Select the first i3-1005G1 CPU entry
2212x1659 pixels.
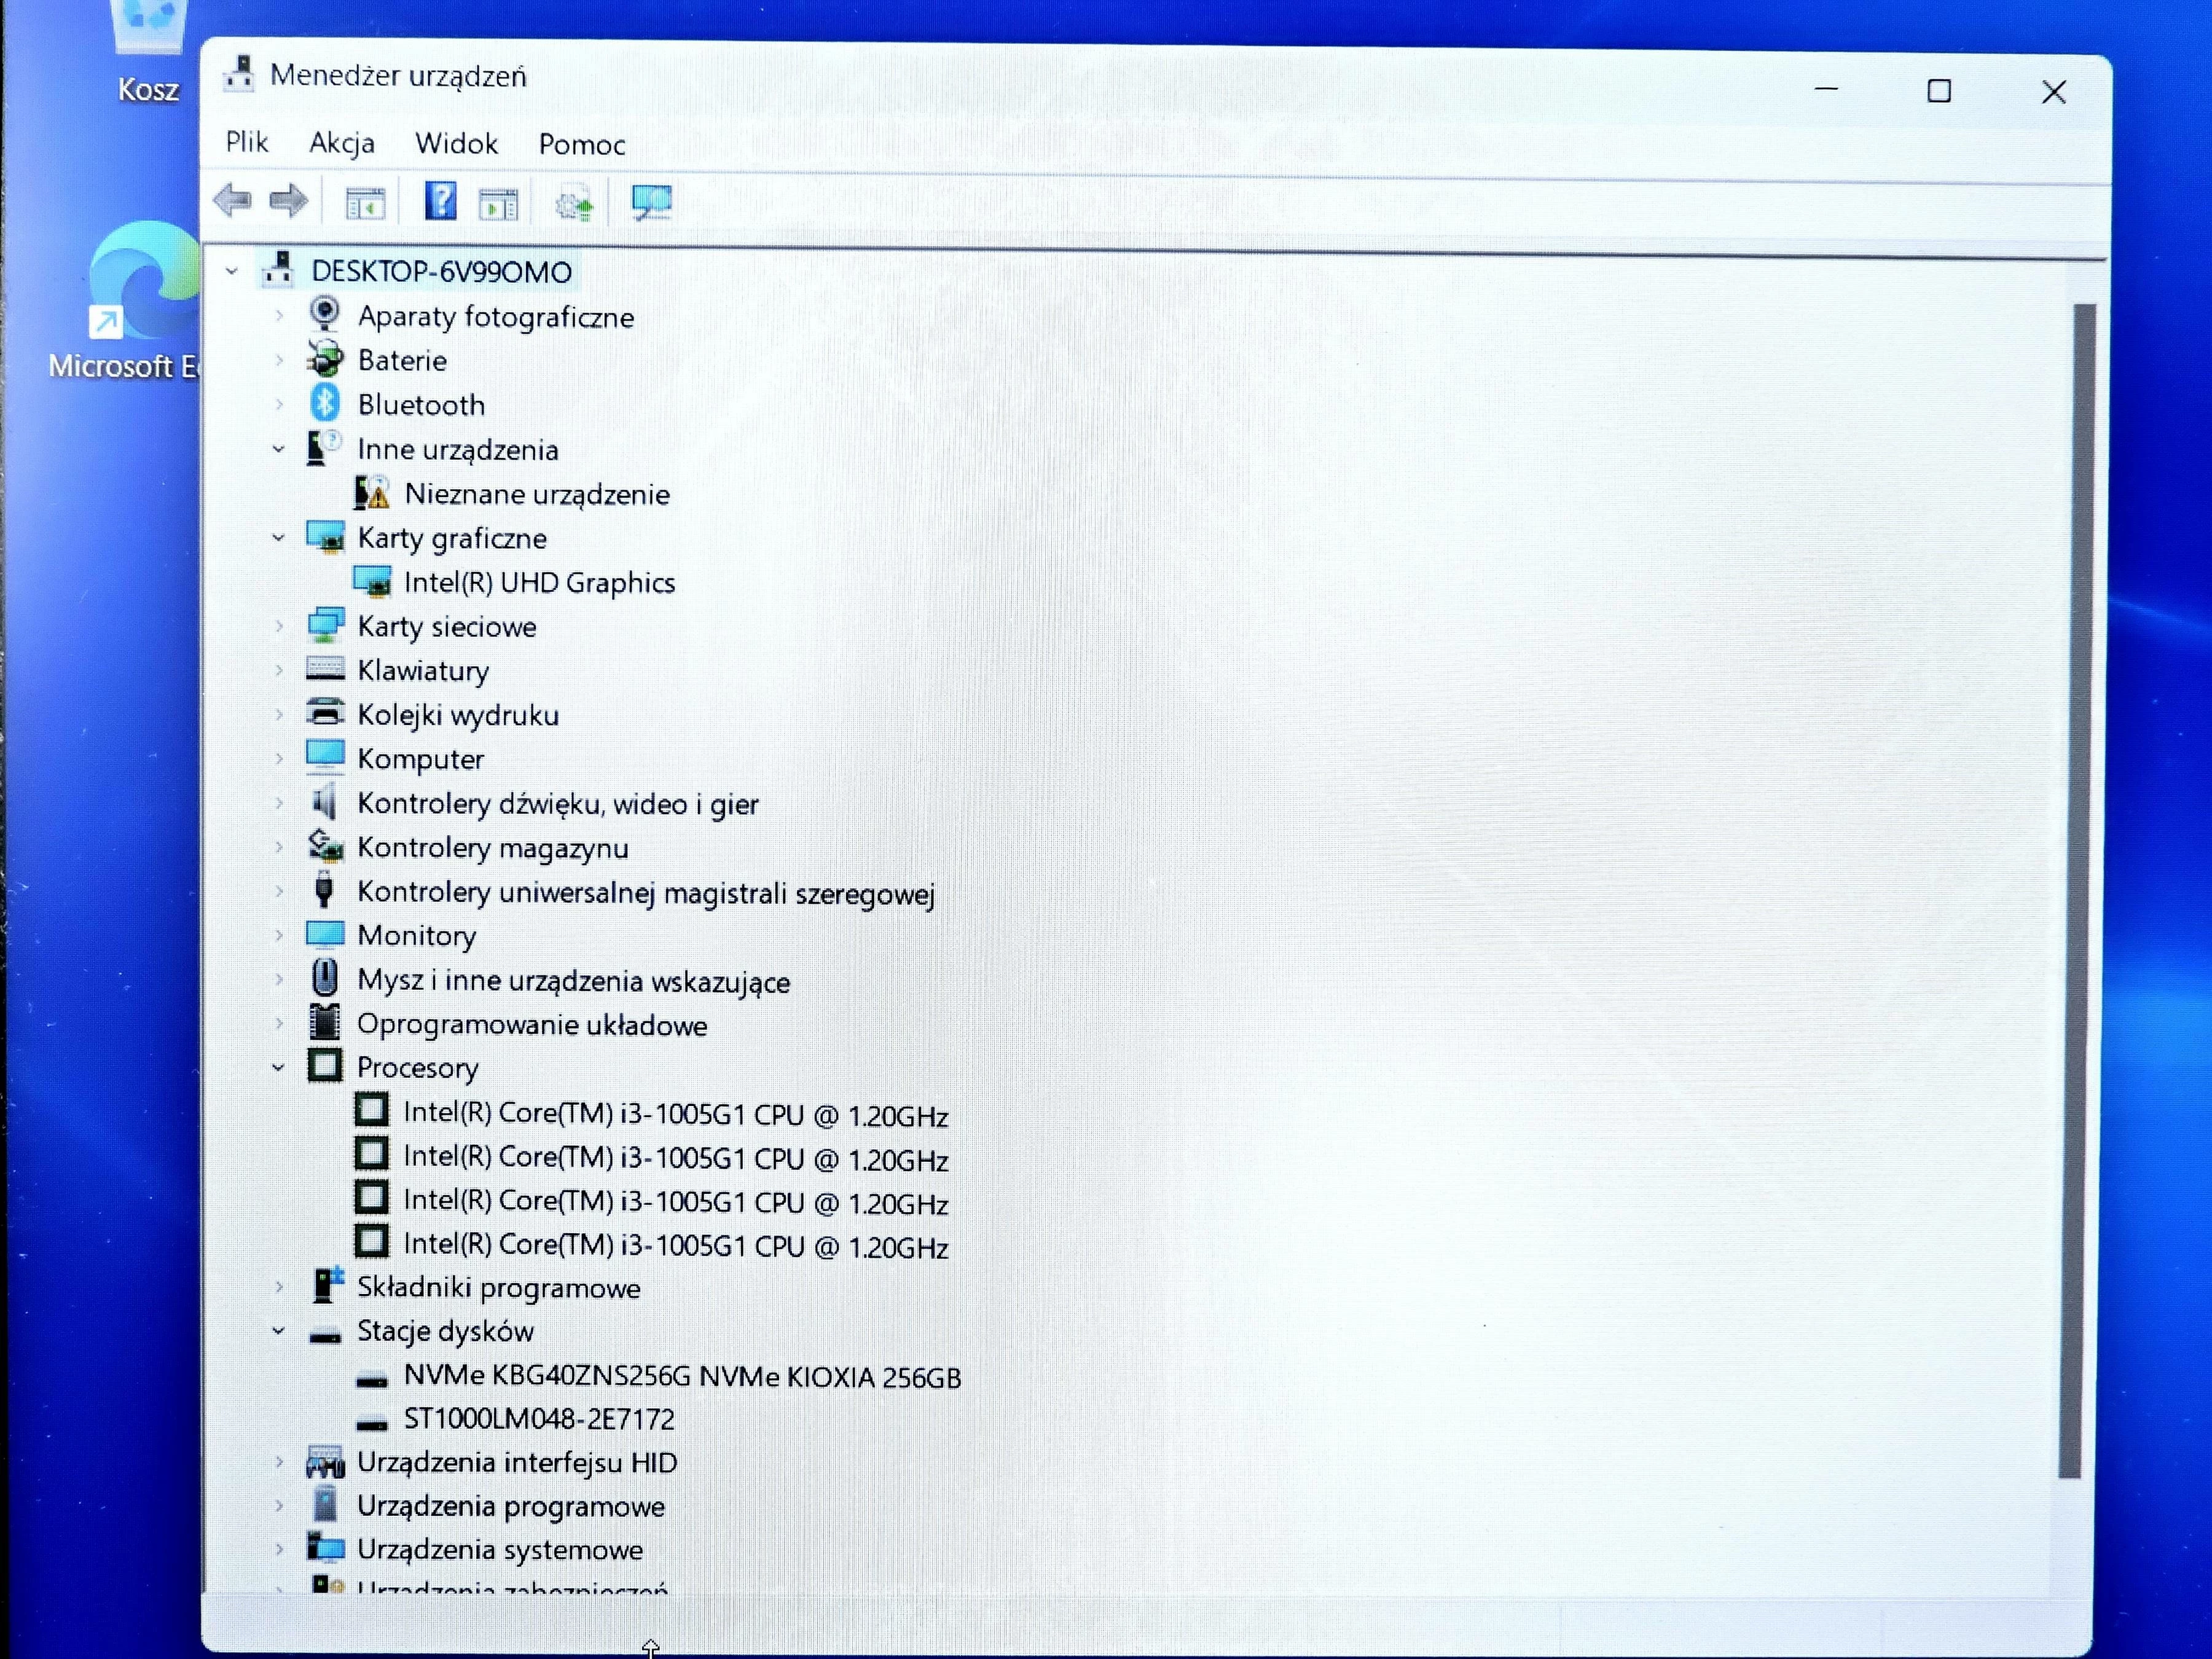coord(676,1114)
